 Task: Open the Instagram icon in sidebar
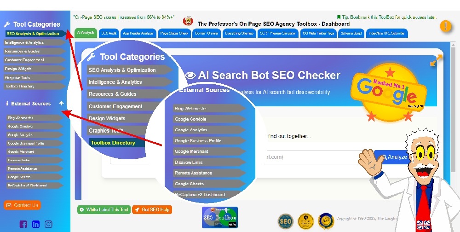48,224
